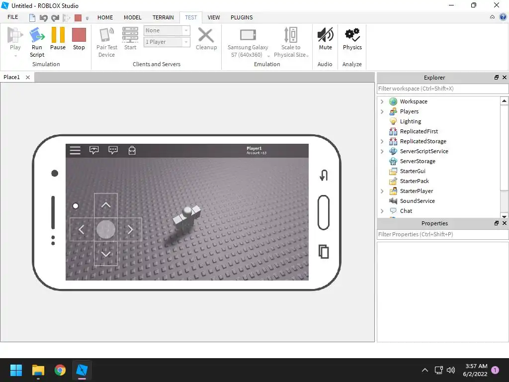Expand the Workspace tree node
This screenshot has height=382, width=509.
pyautogui.click(x=382, y=101)
